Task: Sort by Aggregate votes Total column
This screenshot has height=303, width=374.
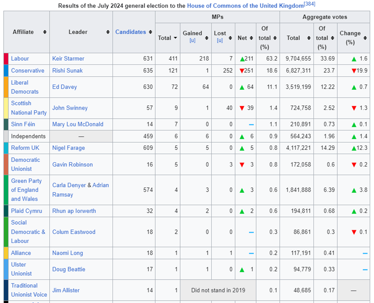Action: click(x=308, y=38)
